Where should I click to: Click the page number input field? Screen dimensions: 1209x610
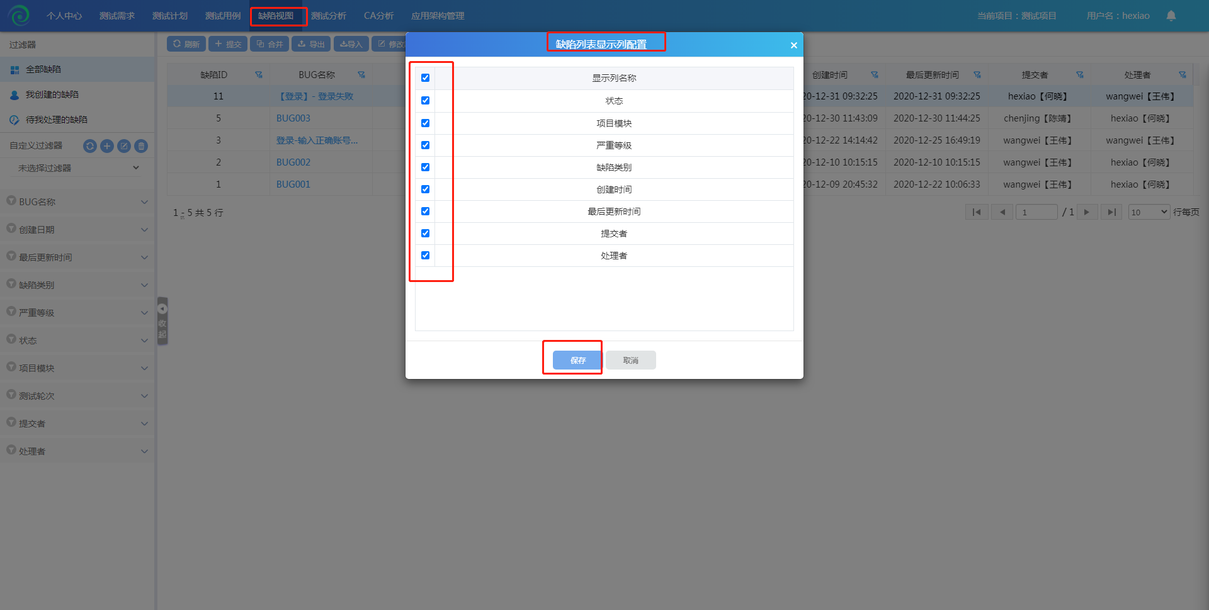pos(1036,212)
